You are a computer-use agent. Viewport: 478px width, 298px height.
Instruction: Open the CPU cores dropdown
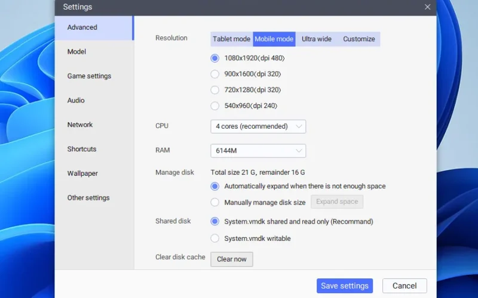(258, 126)
